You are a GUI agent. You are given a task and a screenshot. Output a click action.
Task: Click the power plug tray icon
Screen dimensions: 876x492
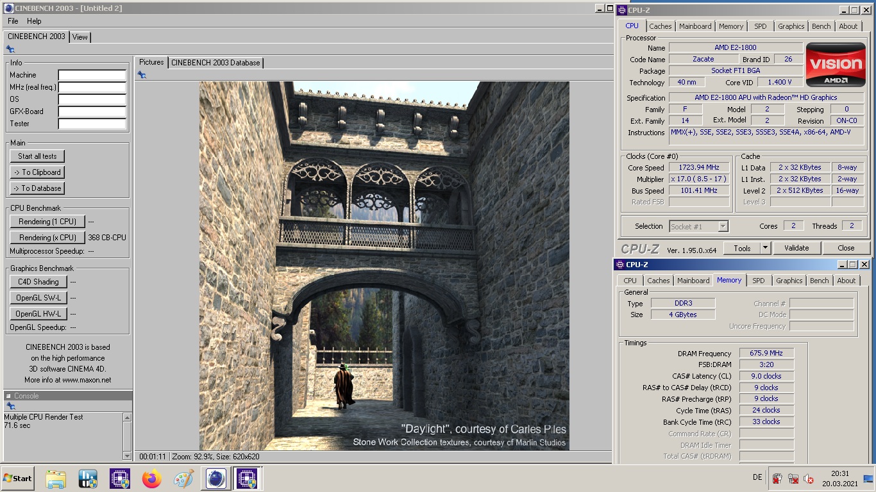pos(777,479)
